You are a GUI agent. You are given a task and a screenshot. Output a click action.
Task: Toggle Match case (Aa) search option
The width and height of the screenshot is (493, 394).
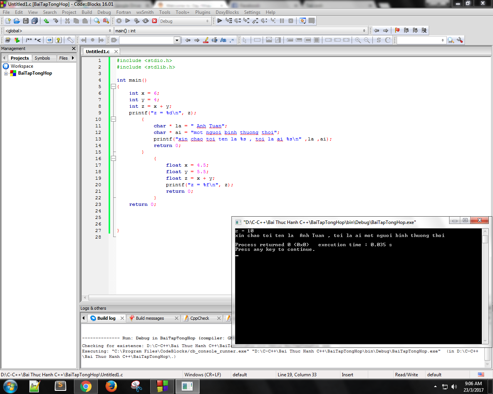point(223,40)
